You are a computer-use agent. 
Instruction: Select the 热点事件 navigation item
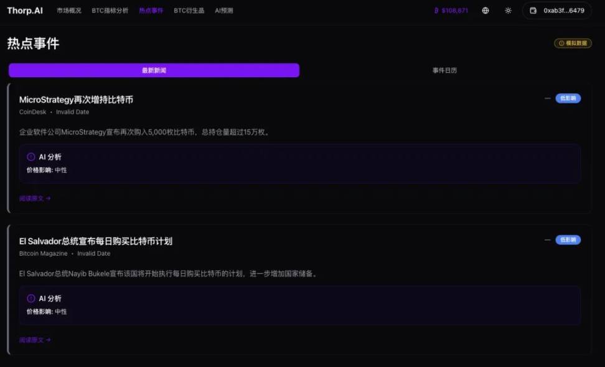151,11
